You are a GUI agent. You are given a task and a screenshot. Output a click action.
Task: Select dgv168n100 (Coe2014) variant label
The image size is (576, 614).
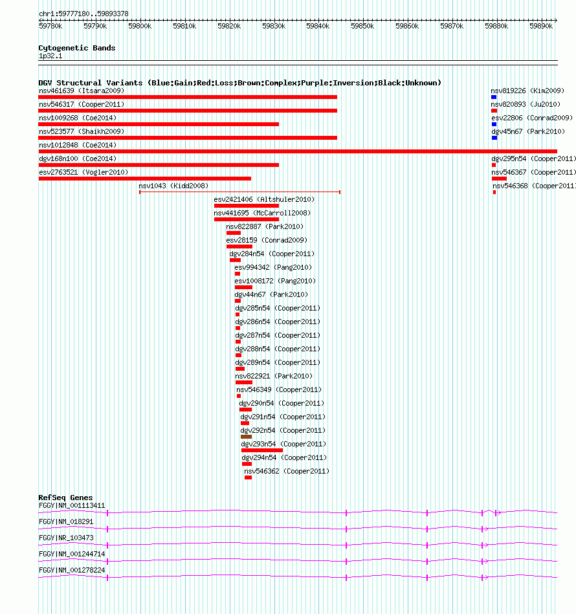click(78, 159)
